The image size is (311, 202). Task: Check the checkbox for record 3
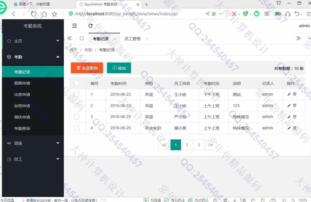[x=77, y=117]
